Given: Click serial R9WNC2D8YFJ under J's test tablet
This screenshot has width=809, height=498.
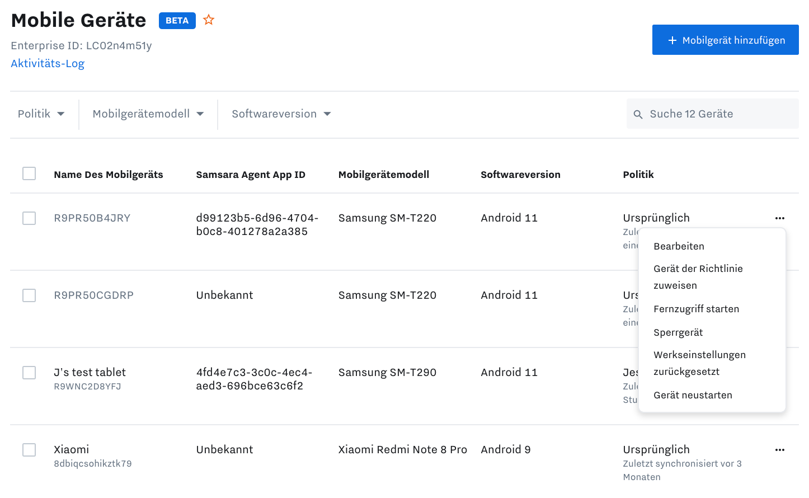Looking at the screenshot, I should 87,387.
